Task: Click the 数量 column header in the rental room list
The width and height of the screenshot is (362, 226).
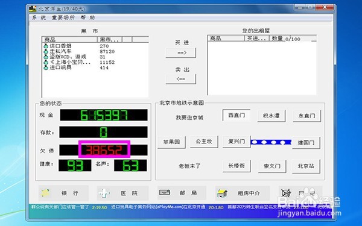Action: point(277,39)
